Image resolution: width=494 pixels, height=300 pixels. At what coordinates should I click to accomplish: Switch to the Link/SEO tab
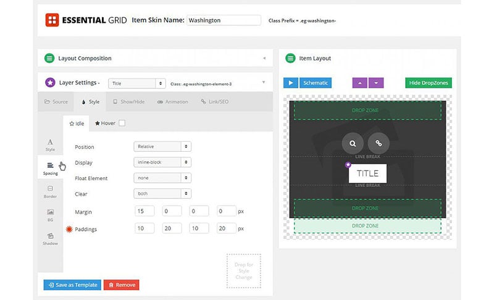coord(214,102)
